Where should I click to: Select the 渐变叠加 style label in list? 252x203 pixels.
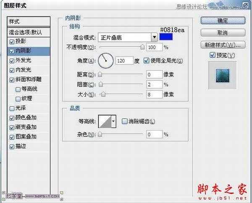coord(26,127)
